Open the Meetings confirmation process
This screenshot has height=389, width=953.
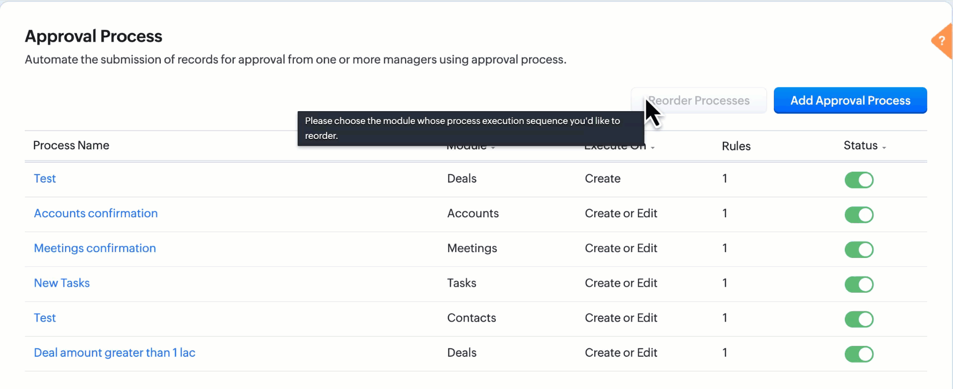pos(95,248)
